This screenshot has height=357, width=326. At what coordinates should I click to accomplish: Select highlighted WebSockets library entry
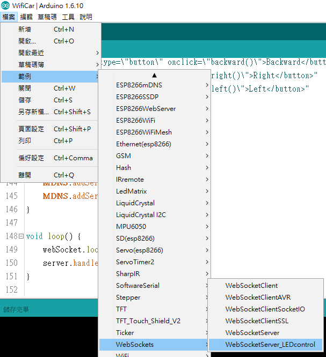coord(153,345)
